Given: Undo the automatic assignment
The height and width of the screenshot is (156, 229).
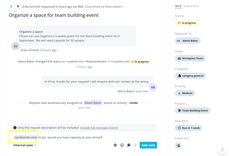Looking at the screenshot, I should [134, 103].
